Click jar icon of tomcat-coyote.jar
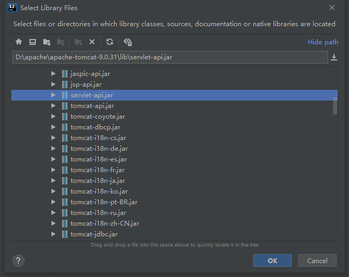Screen dimensions: 349x277 [x=65, y=116]
